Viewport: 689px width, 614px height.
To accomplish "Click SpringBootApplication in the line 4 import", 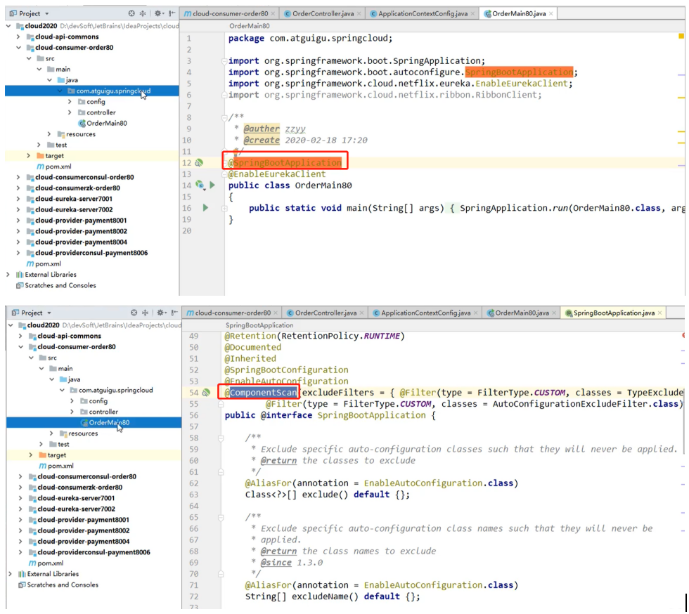I will 519,72.
